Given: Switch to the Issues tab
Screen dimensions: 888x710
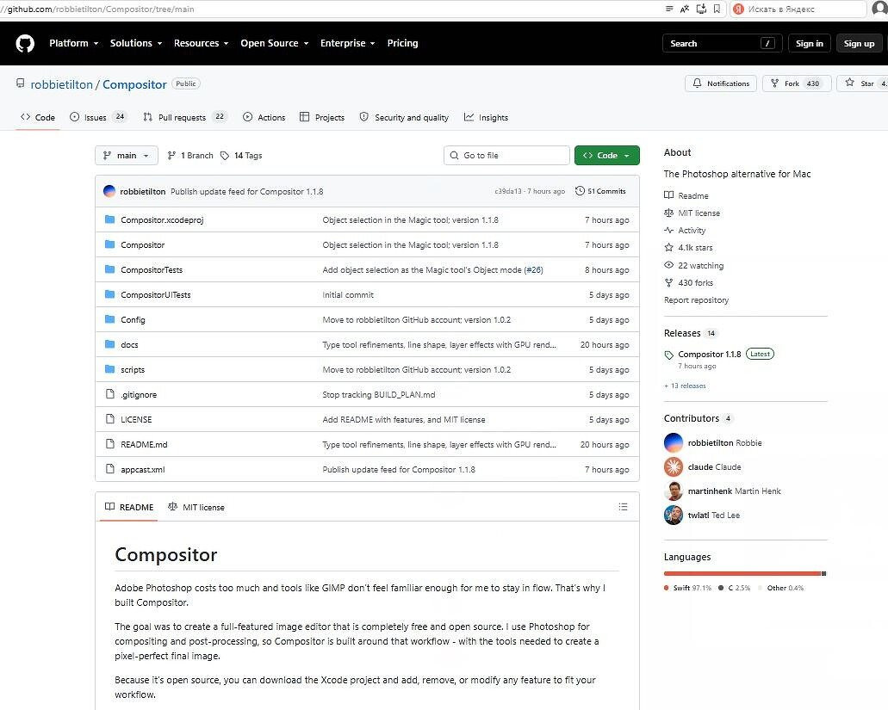Looking at the screenshot, I should pos(97,117).
